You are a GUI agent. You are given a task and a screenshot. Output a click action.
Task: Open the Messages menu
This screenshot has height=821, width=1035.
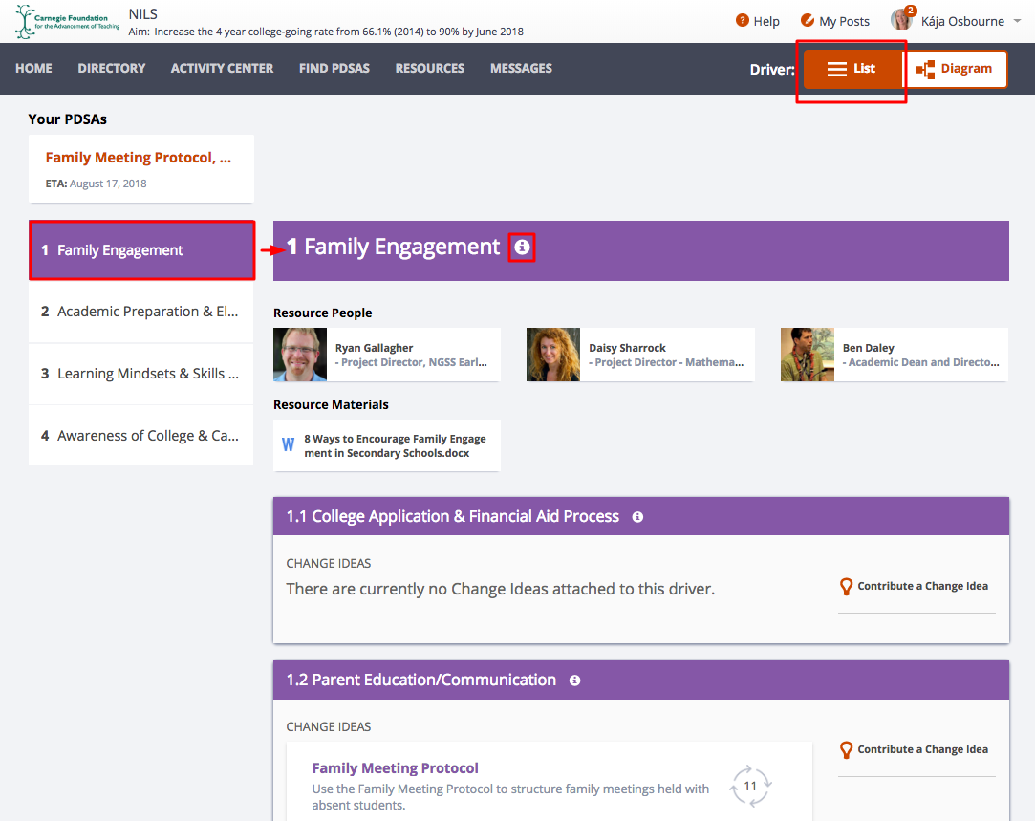pos(521,68)
